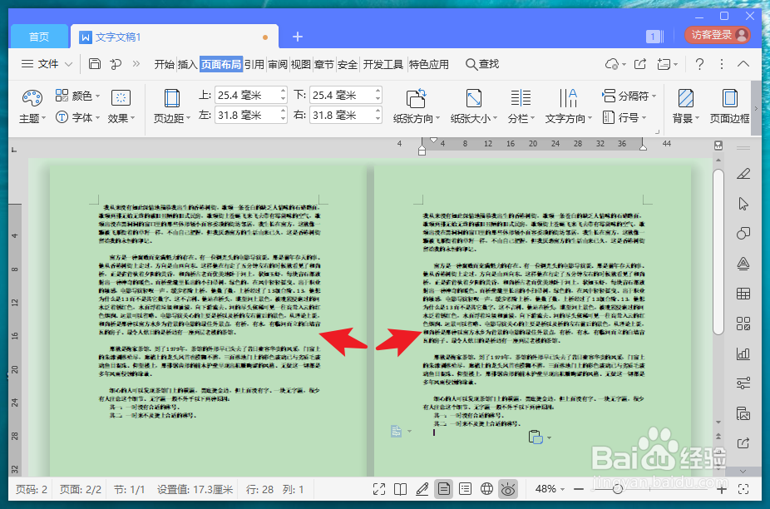
Task: Switch to the 首页 (home page) tab
Action: pyautogui.click(x=38, y=37)
